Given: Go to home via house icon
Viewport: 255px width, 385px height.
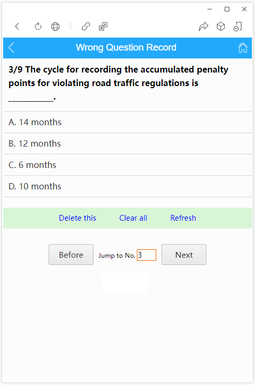Looking at the screenshot, I should [x=243, y=47].
